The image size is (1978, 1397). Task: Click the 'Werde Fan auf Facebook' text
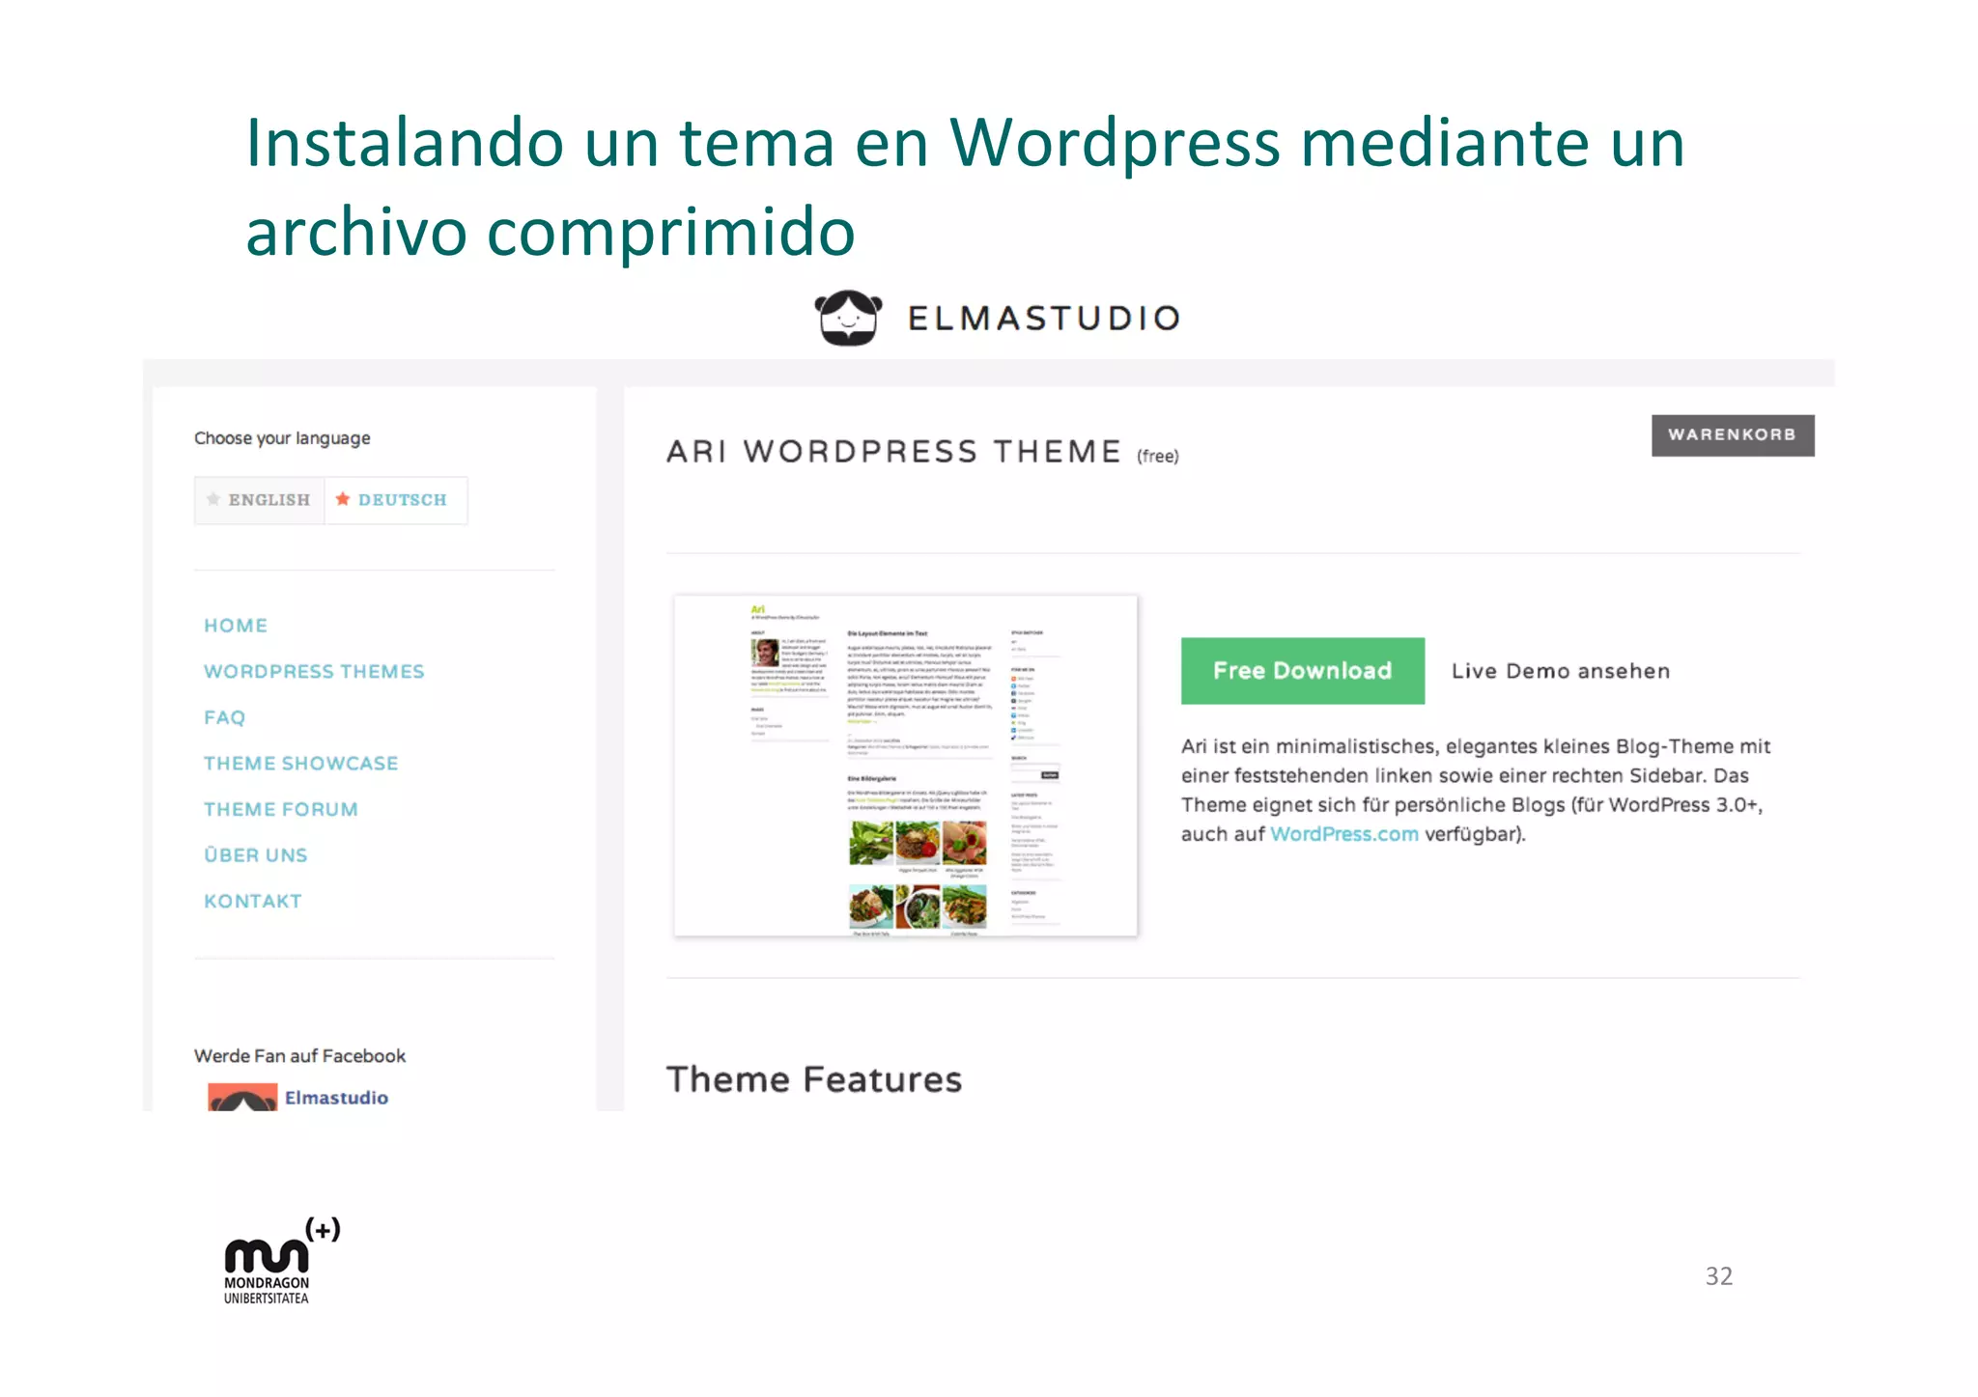click(299, 1056)
